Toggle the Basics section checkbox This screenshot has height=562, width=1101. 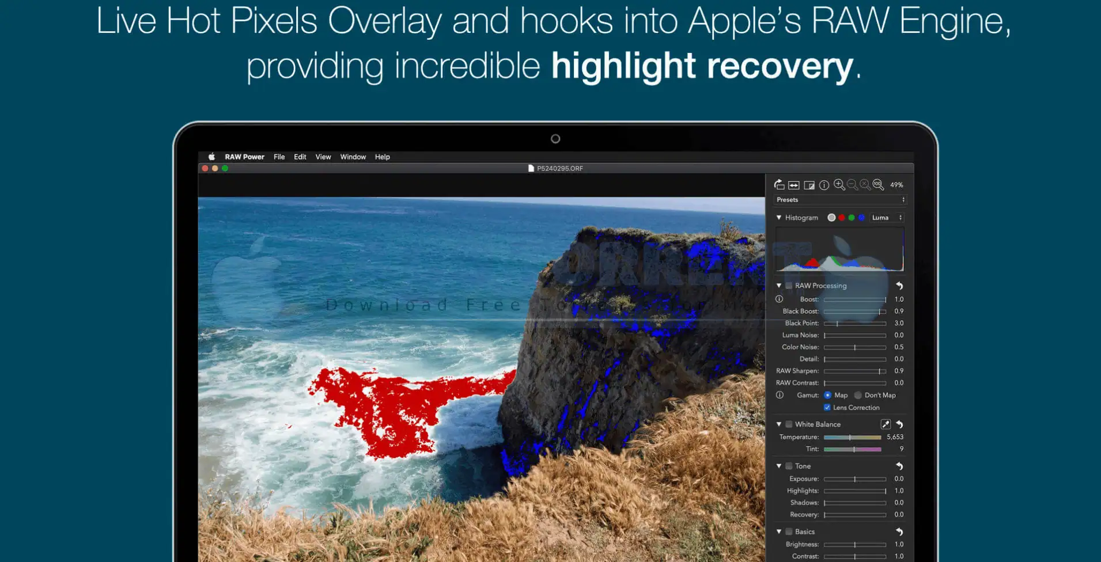point(789,531)
